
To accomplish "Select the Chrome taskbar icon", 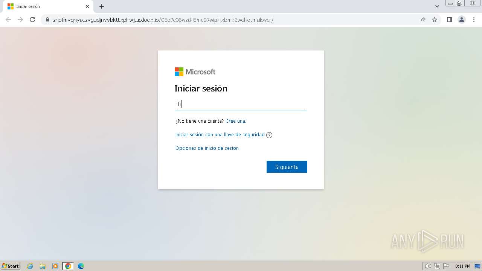I will [68, 266].
